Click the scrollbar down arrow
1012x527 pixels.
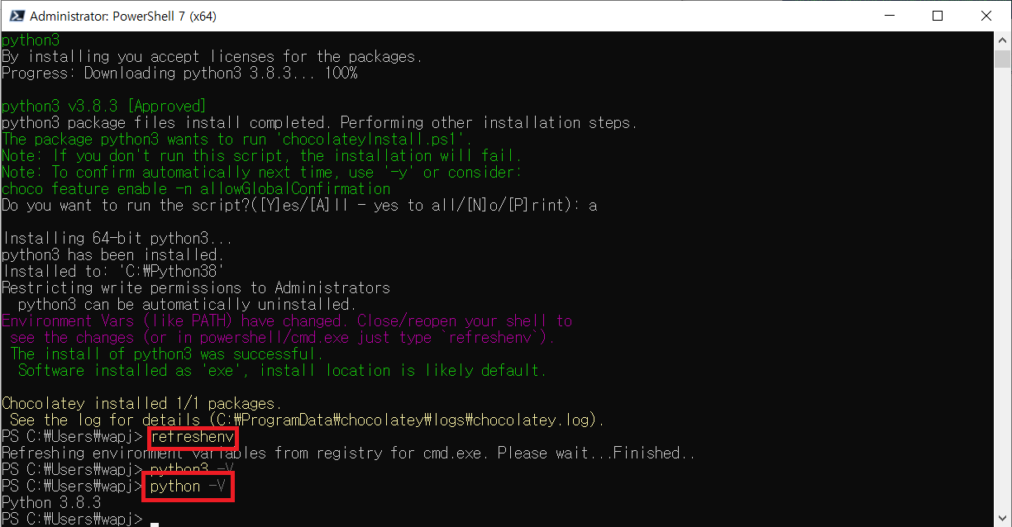[1003, 519]
